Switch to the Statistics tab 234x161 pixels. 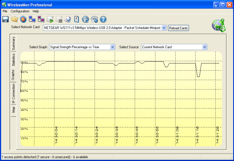coord(13,60)
